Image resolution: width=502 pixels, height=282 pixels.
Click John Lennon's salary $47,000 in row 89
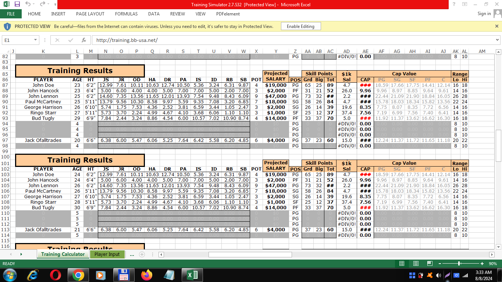pyautogui.click(x=276, y=96)
